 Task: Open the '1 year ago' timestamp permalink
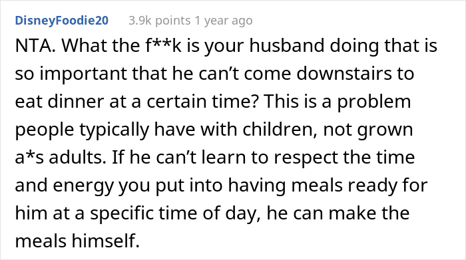coord(224,21)
